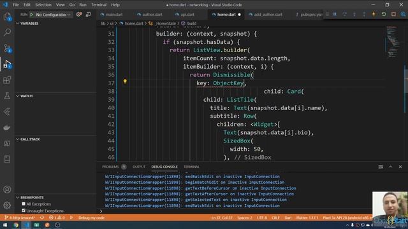Click the lightbulb quick-fix on line 37
Viewport: 408px width, 229px height.
click(125, 81)
